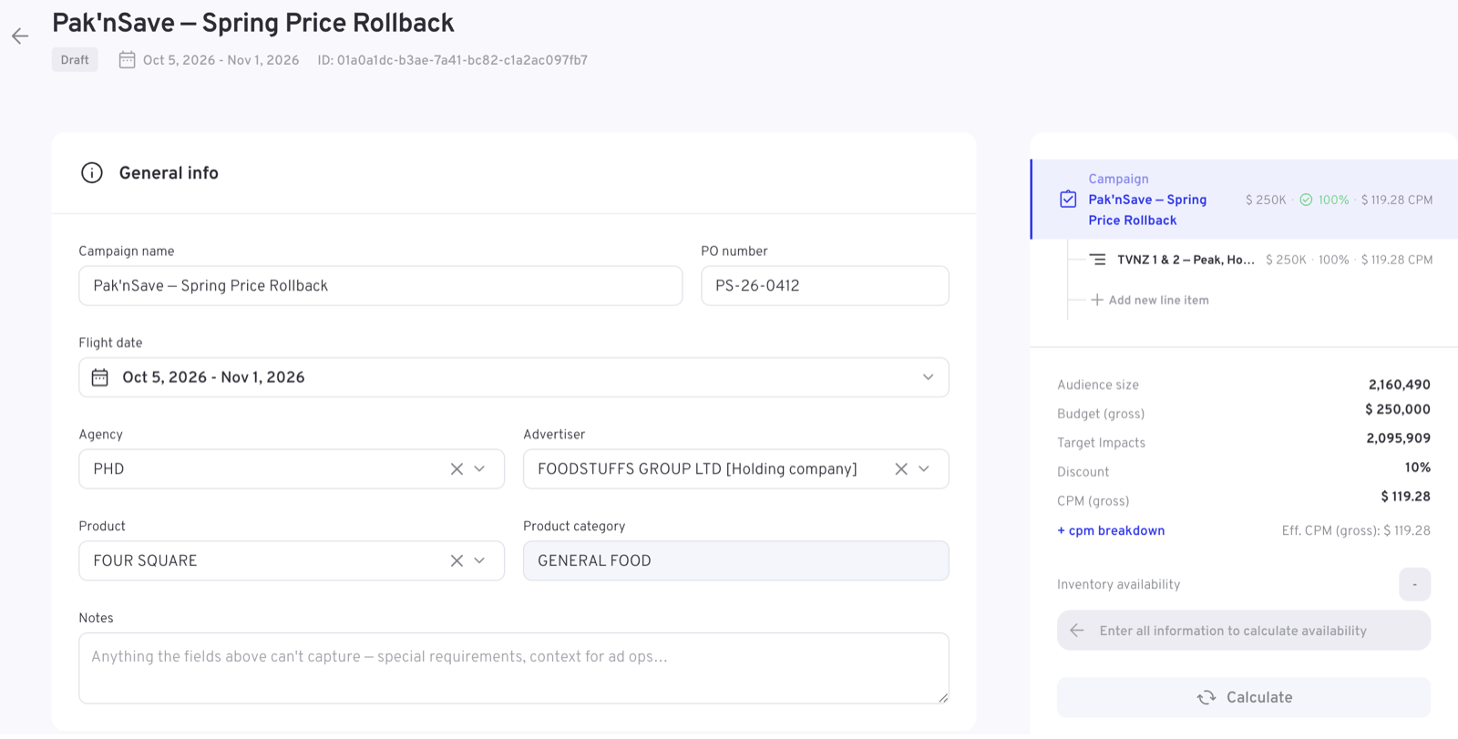The height and width of the screenshot is (739, 1458).
Task: Click the campaign clipboard check icon
Action: 1068,200
